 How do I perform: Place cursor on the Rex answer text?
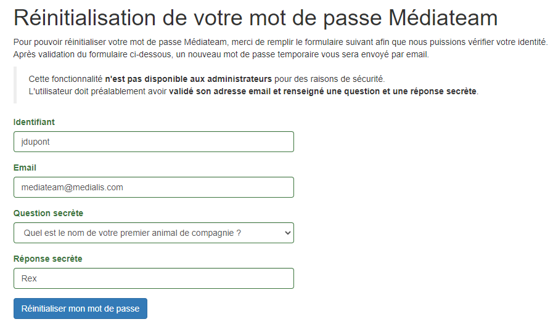[x=29, y=278]
